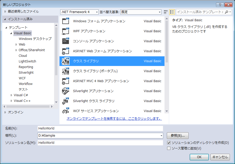Click the highlighted クラス ライブラリ template icon
The height and width of the screenshot is (164, 235).
tap(66, 61)
